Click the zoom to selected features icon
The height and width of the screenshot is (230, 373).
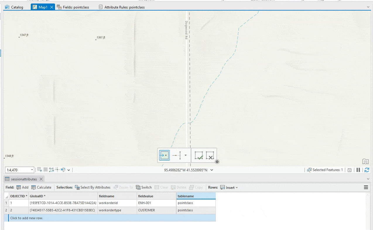click(x=309, y=170)
